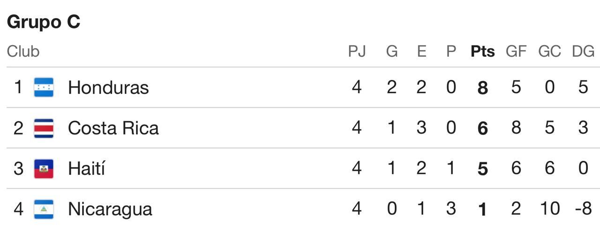The width and height of the screenshot is (600, 248).
Task: Click the Costa Rica flag icon
Action: click(44, 128)
